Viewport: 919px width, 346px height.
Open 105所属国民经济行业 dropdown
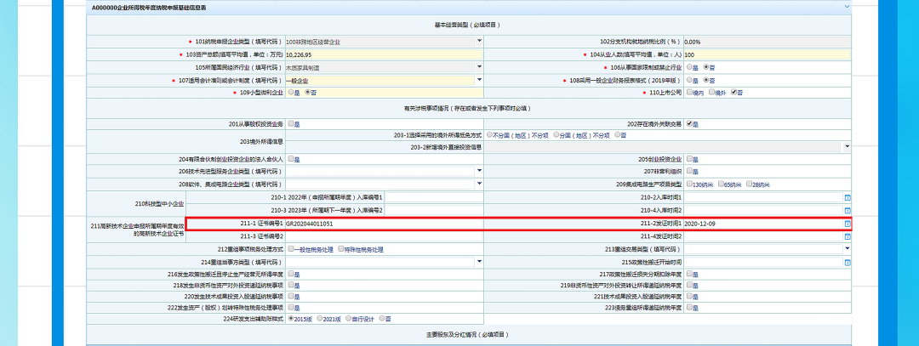(x=478, y=66)
